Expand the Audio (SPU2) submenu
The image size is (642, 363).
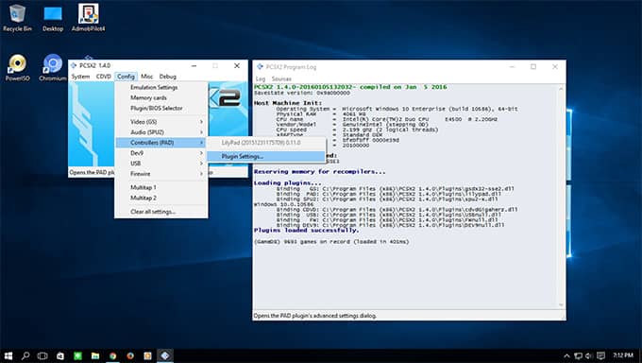(161, 132)
